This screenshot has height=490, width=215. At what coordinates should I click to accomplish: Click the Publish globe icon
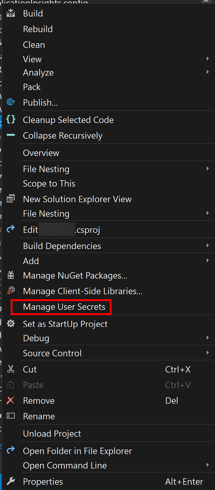coord(11,102)
